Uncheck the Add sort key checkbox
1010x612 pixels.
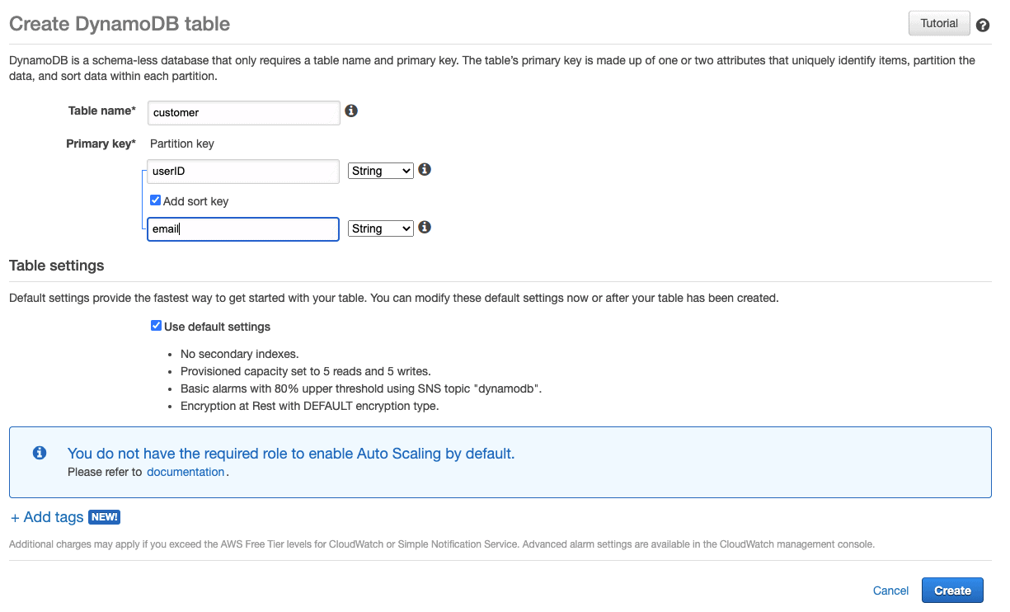[x=155, y=200]
